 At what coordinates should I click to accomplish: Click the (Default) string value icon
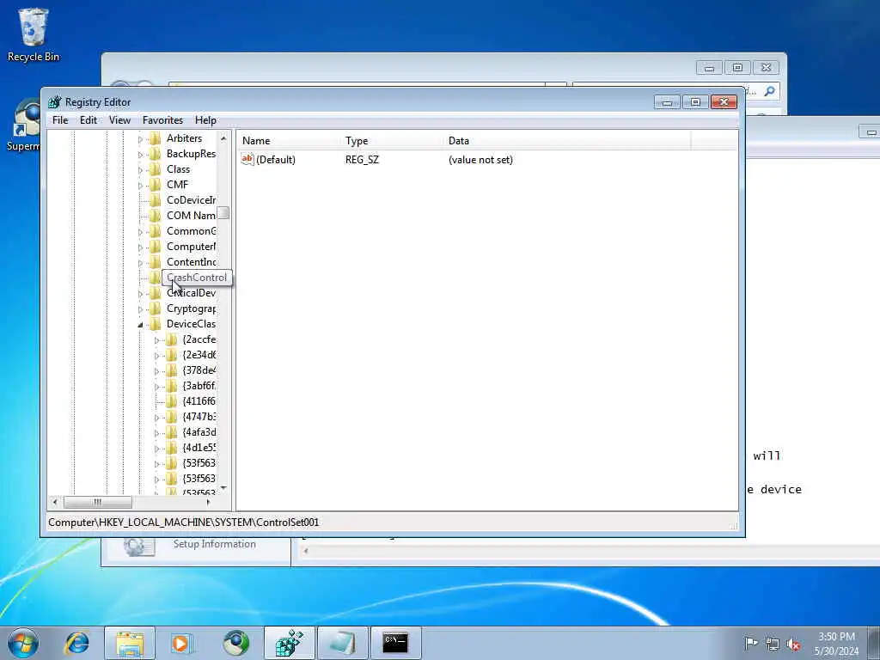(x=247, y=159)
